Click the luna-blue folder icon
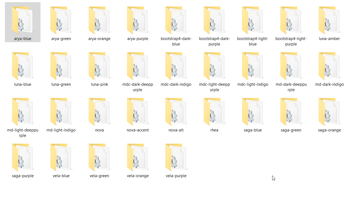 click(x=22, y=66)
